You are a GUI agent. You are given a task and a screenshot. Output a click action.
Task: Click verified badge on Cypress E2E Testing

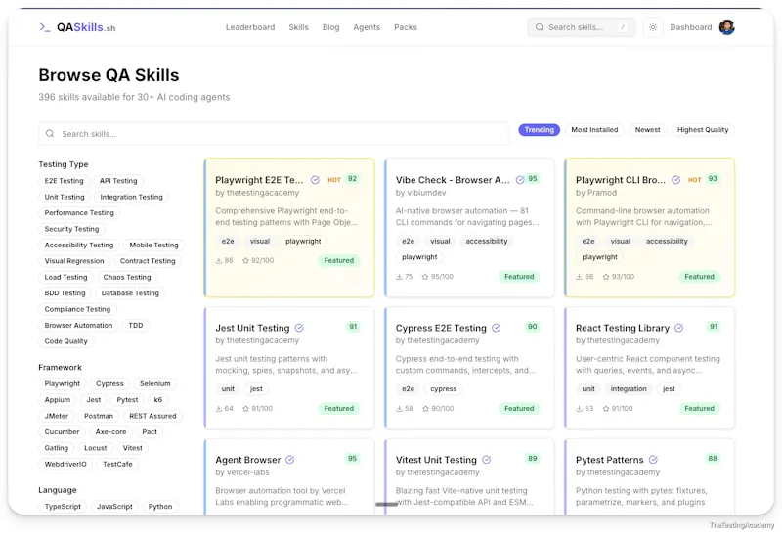click(497, 328)
